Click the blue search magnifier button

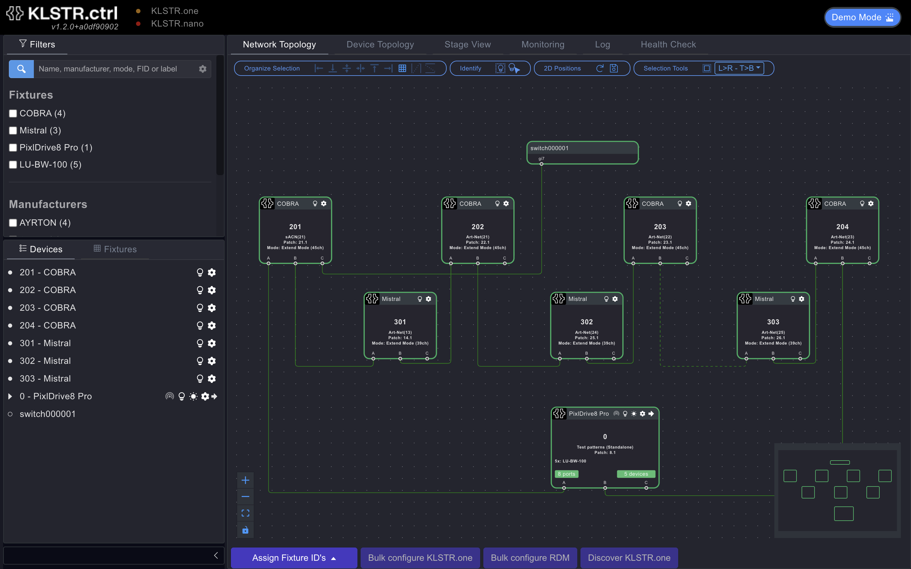coord(22,69)
